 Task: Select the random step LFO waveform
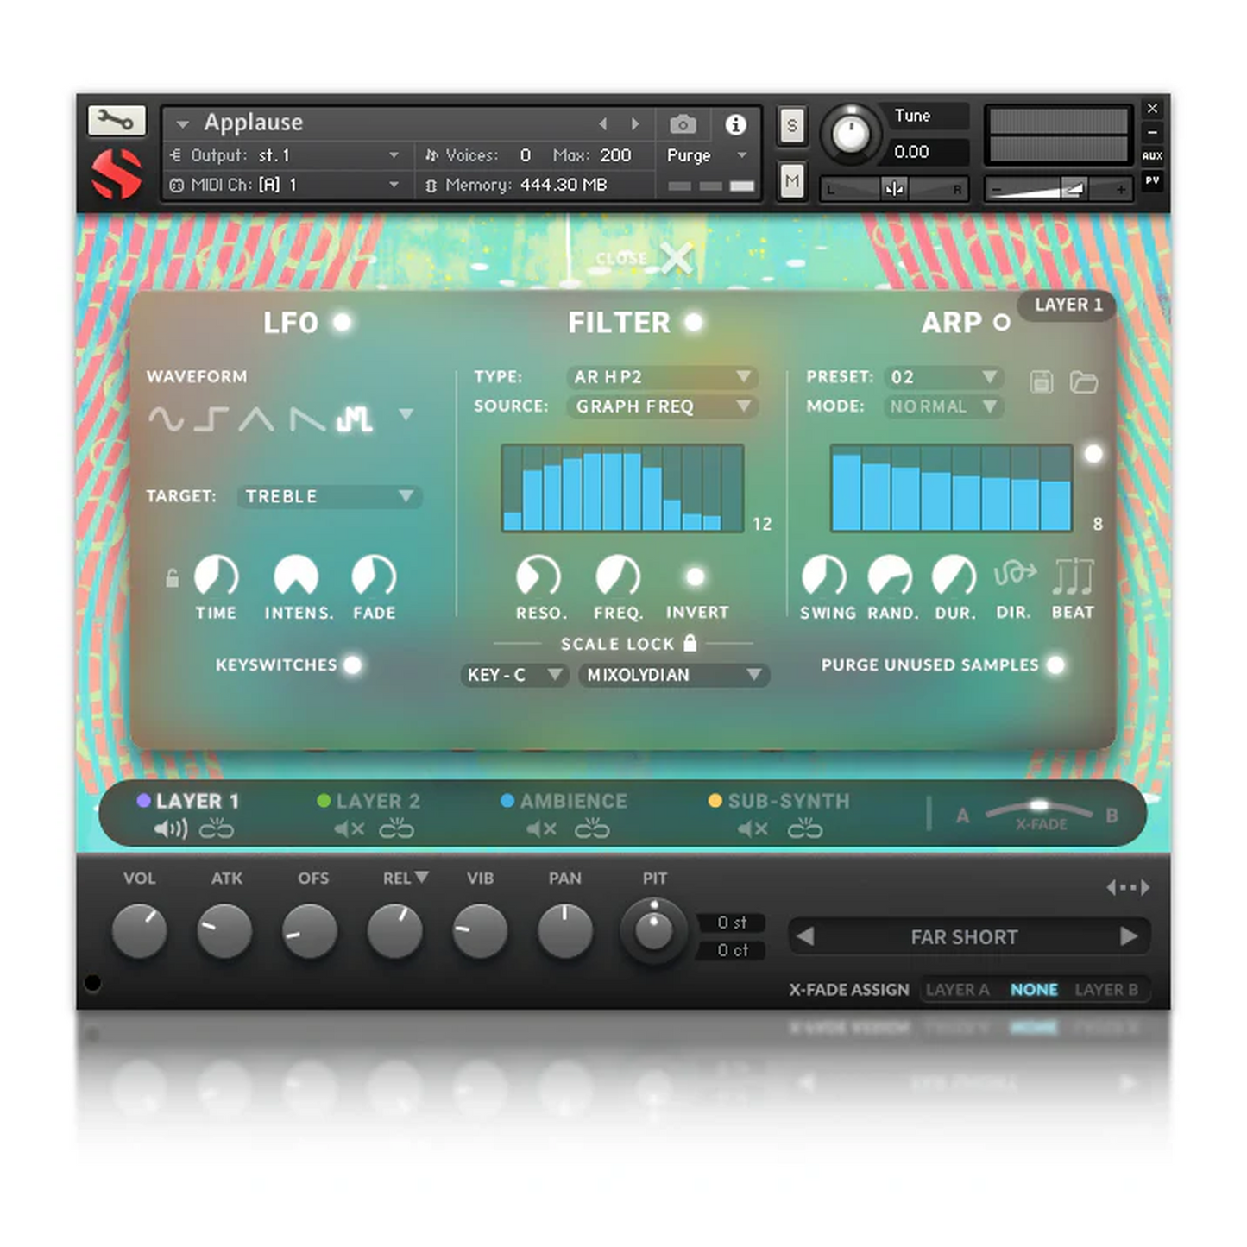coord(354,419)
